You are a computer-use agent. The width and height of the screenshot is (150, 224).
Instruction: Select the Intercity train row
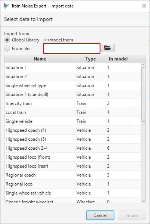pos(72,103)
